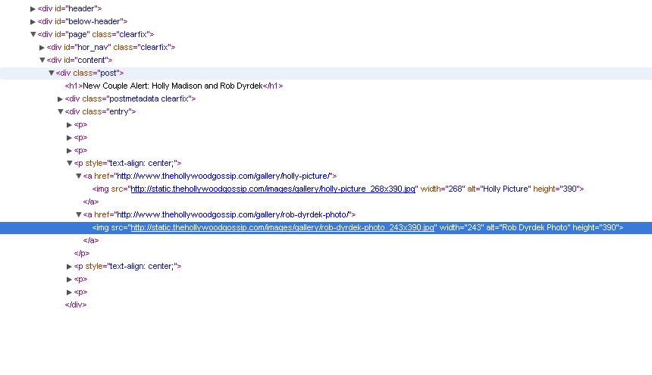Select the closing </div> tag row
The image size is (652, 375).
(76, 305)
